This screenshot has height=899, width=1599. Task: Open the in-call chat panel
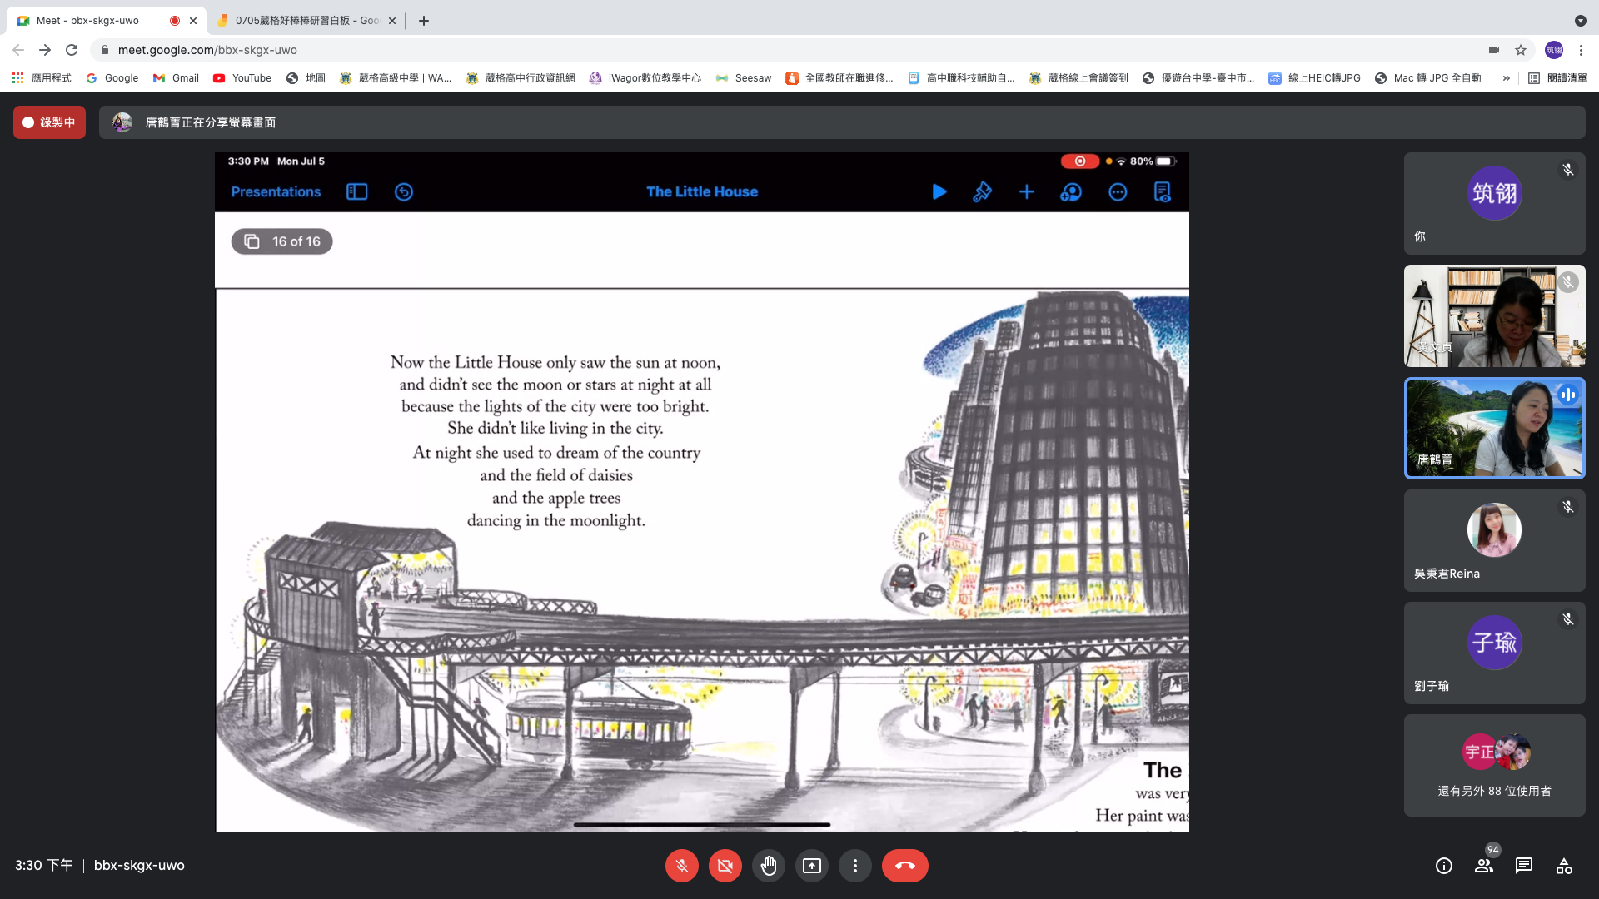tap(1524, 866)
